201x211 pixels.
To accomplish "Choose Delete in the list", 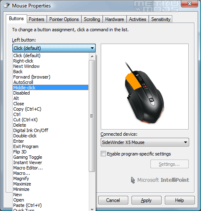I will click(51, 125).
